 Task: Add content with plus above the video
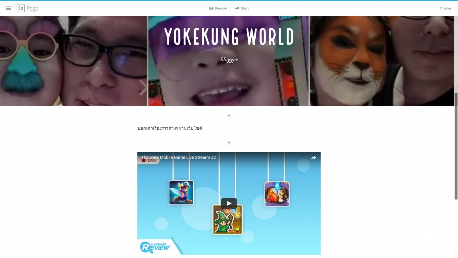click(x=229, y=142)
